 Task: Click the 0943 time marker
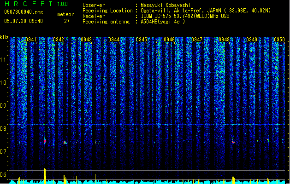pos(86,40)
